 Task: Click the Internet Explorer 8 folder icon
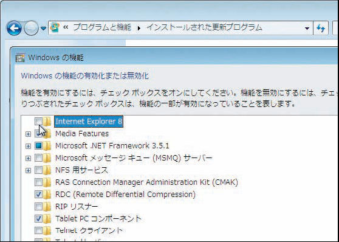pyautogui.click(x=47, y=122)
